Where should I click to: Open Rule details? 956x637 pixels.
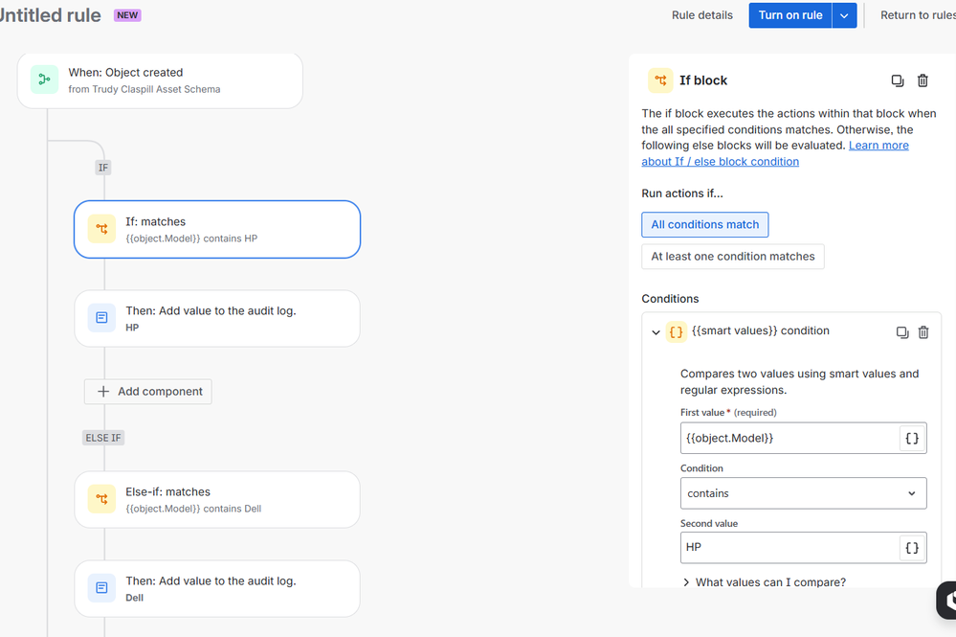(x=702, y=15)
